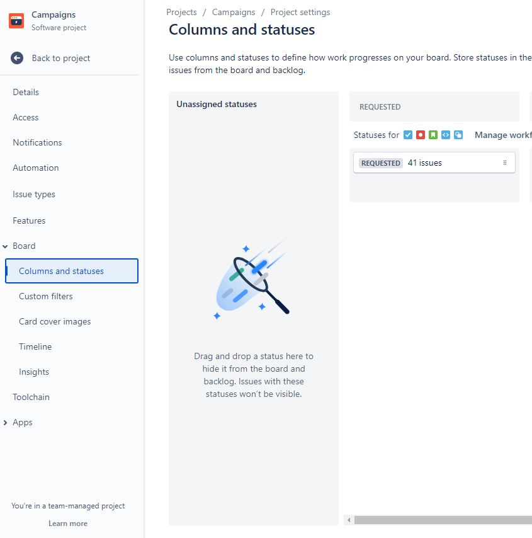
Task: Select the code issue type icon
Action: coord(445,135)
